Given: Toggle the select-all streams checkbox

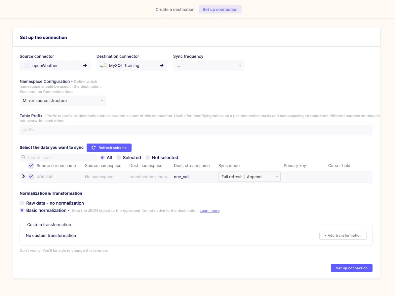Looking at the screenshot, I should click(31, 165).
